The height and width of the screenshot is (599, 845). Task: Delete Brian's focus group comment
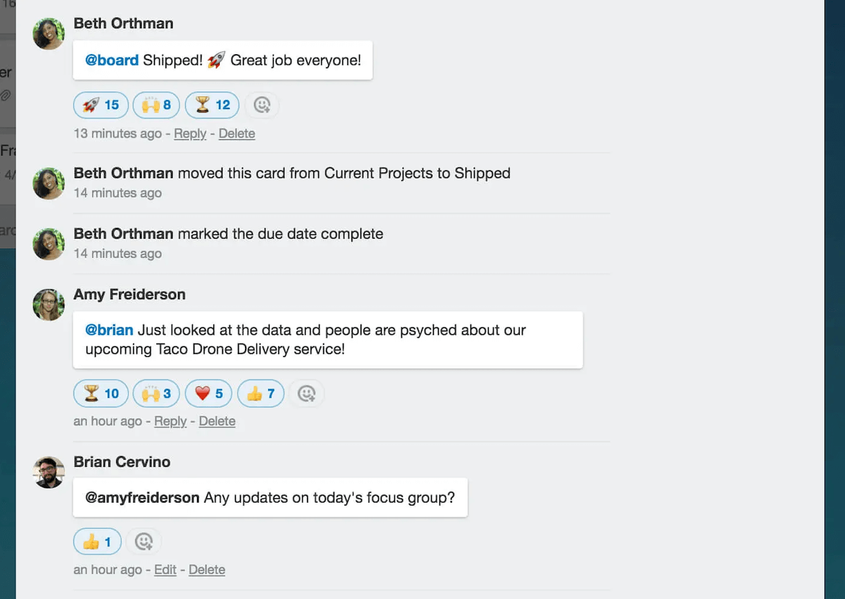pyautogui.click(x=206, y=569)
